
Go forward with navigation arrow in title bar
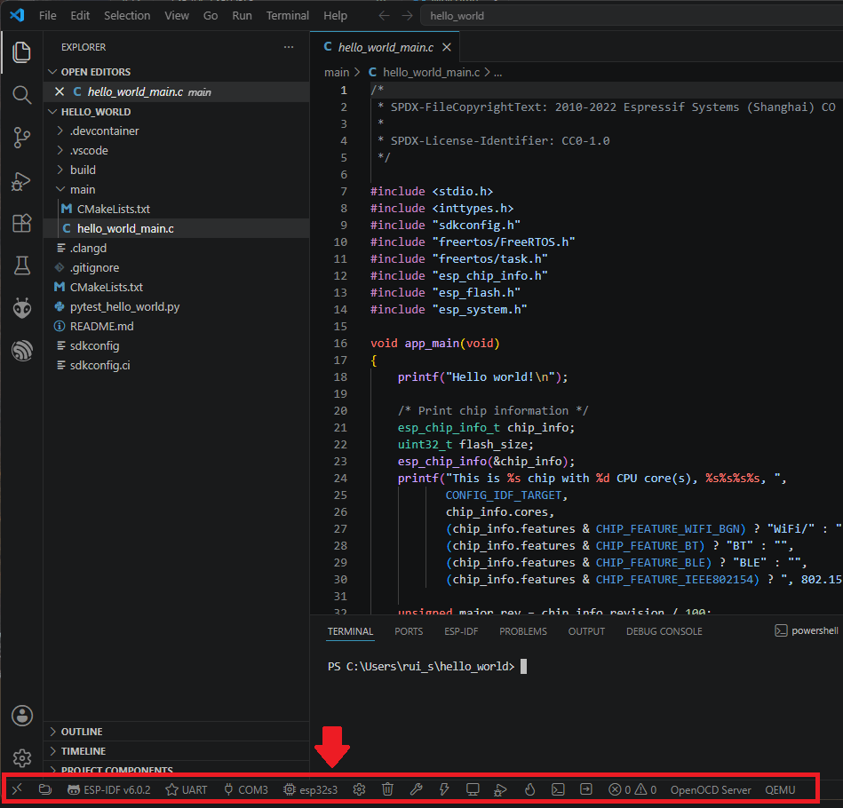(x=408, y=16)
